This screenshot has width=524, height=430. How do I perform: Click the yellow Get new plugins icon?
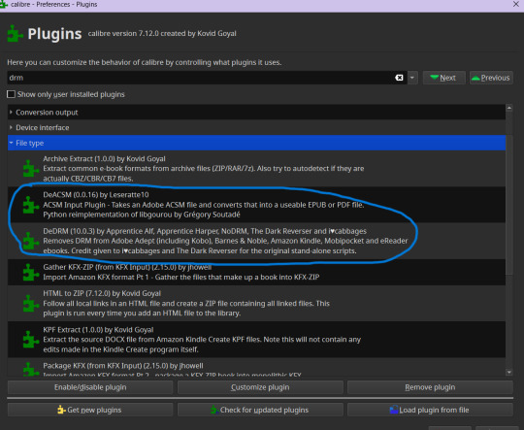tap(61, 410)
